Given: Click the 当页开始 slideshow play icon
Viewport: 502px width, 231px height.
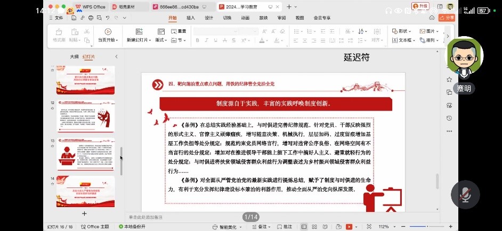Looking at the screenshot, I should 108,32.
